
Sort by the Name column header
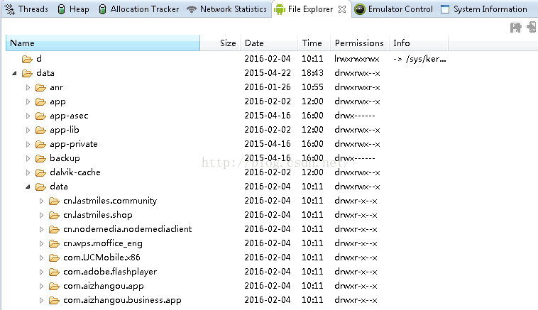coord(103,43)
